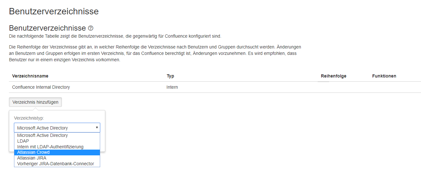Viewport: 421px width, 178px height.
Task: Choose the LDAP directory type option
Action: coord(23,141)
